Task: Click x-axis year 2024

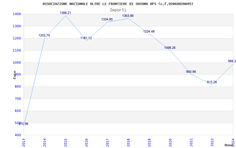Action: (x=233, y=143)
